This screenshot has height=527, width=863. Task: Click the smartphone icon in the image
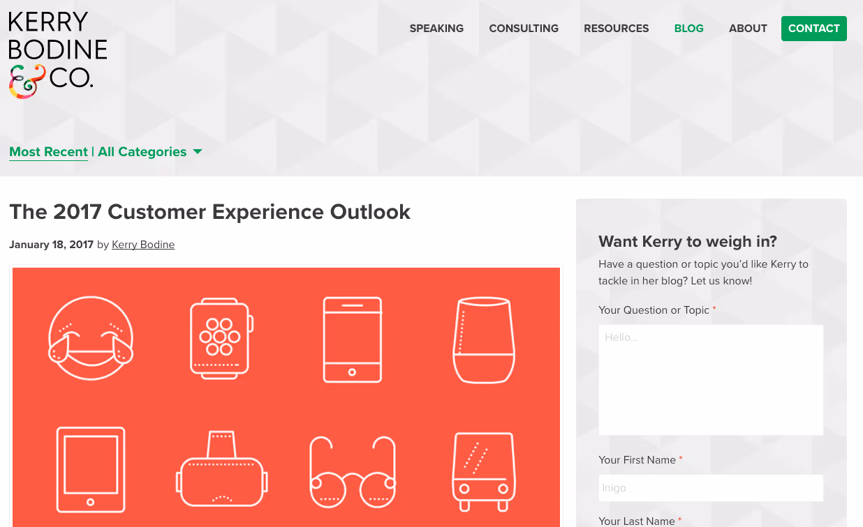[x=353, y=339]
